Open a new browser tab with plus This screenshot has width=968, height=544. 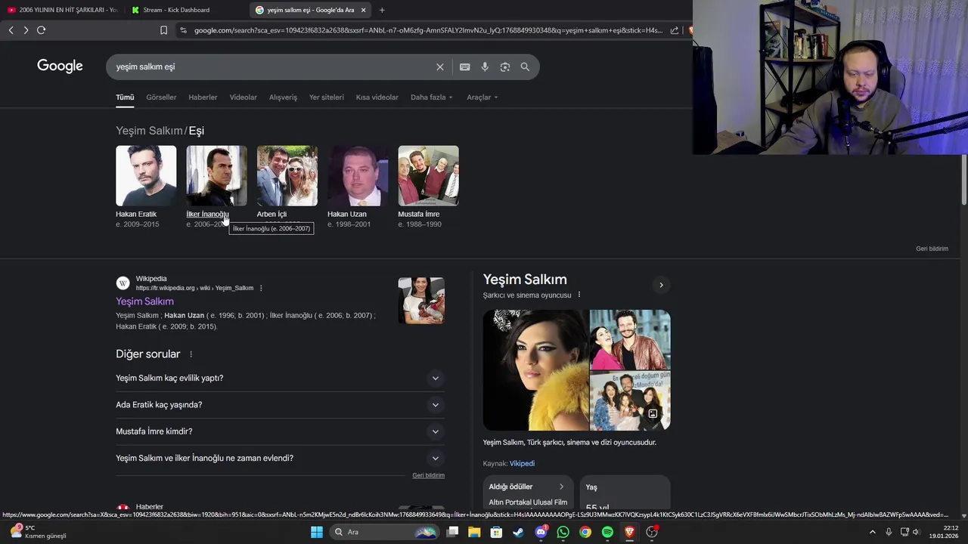[382, 10]
